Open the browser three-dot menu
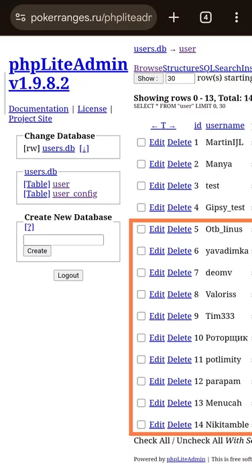 tap(237, 17)
